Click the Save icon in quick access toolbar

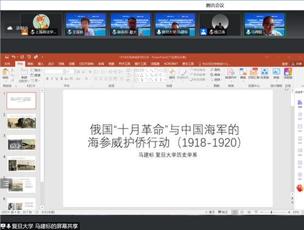(7, 57)
